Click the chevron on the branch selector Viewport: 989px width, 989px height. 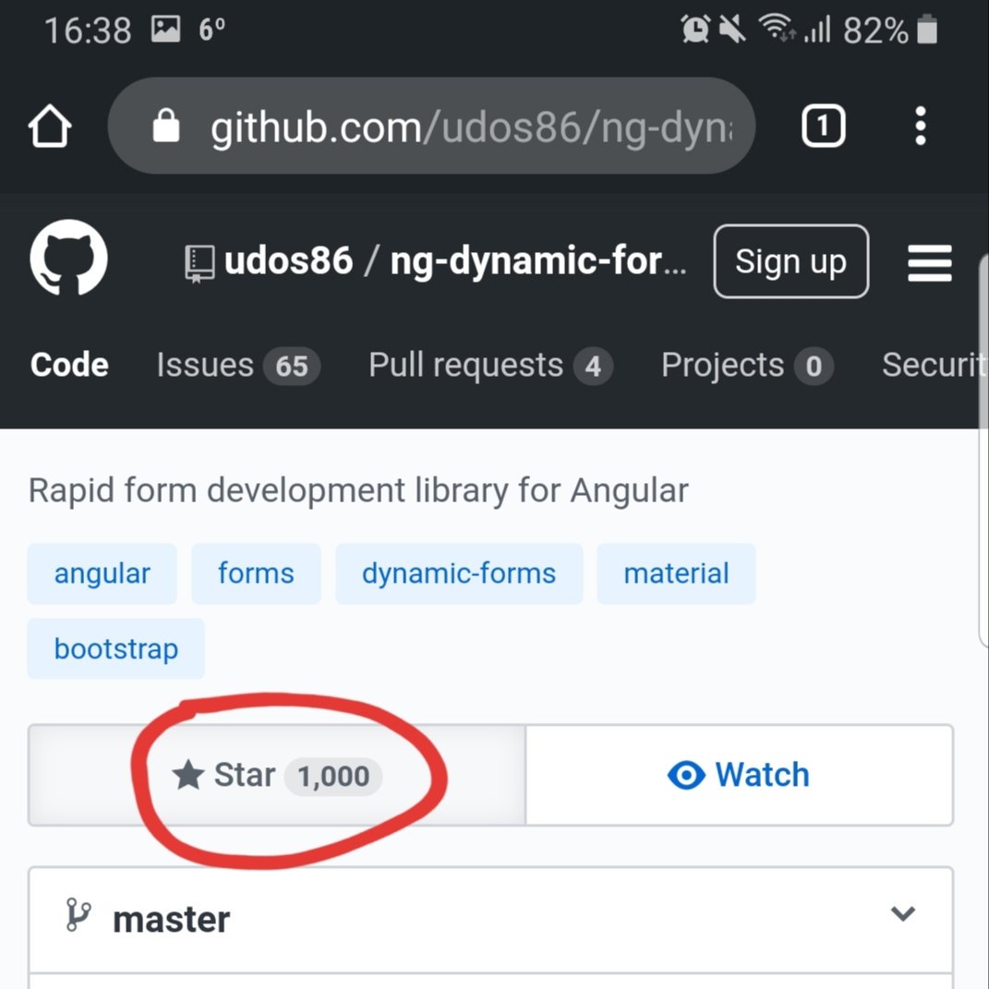[x=902, y=913]
